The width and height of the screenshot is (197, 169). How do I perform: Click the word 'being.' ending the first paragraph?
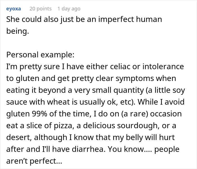pyautogui.click(x=17, y=31)
